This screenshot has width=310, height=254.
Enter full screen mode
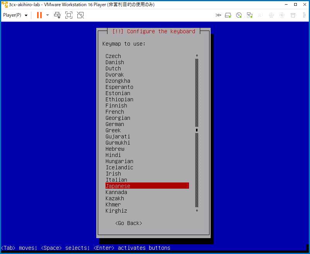pos(69,15)
